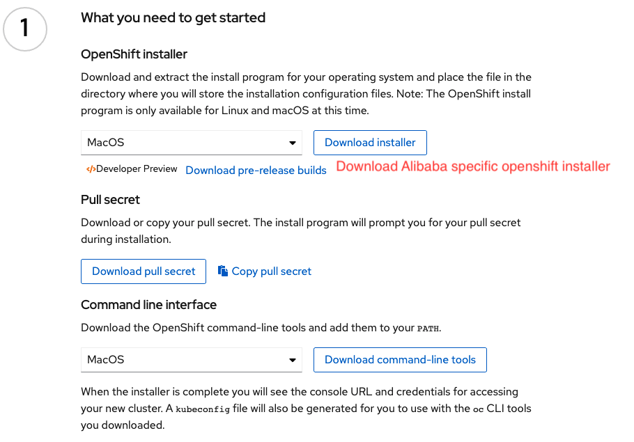The width and height of the screenshot is (634, 442).
Task: Click the red Alibaba installer annotation text
Action: coord(473,166)
